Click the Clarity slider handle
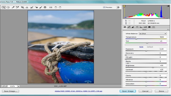The width and height of the screenshot is (171, 96). [x=146, y=77]
